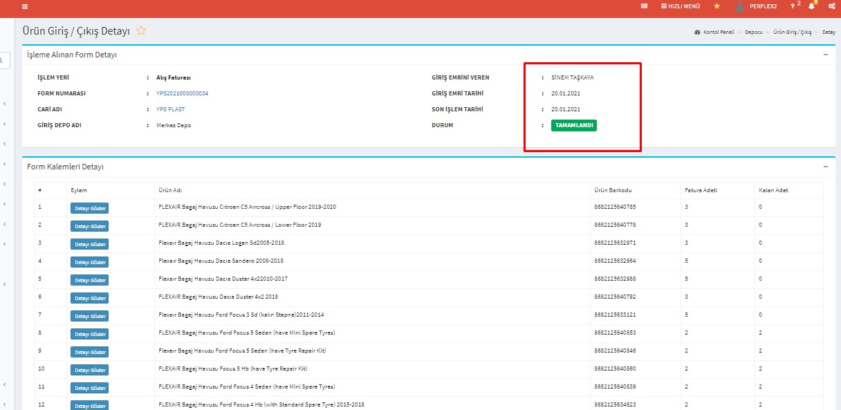
Task: Open the HIZLI MENÜ quick menu
Action: (x=681, y=6)
